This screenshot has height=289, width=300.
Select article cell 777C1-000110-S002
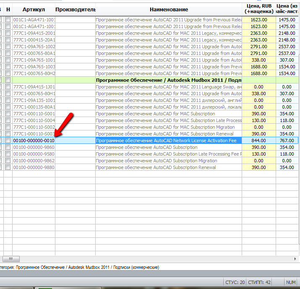(34, 127)
